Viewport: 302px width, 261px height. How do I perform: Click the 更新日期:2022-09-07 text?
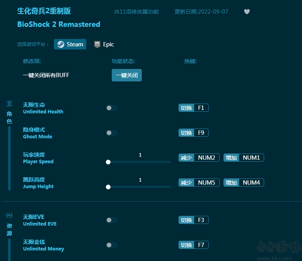(x=201, y=12)
